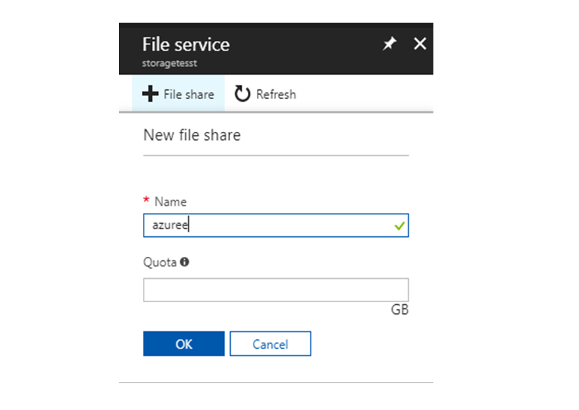Viewport: 579px width, 410px height.
Task: Click the black plus symbol in toolbar
Action: point(151,94)
